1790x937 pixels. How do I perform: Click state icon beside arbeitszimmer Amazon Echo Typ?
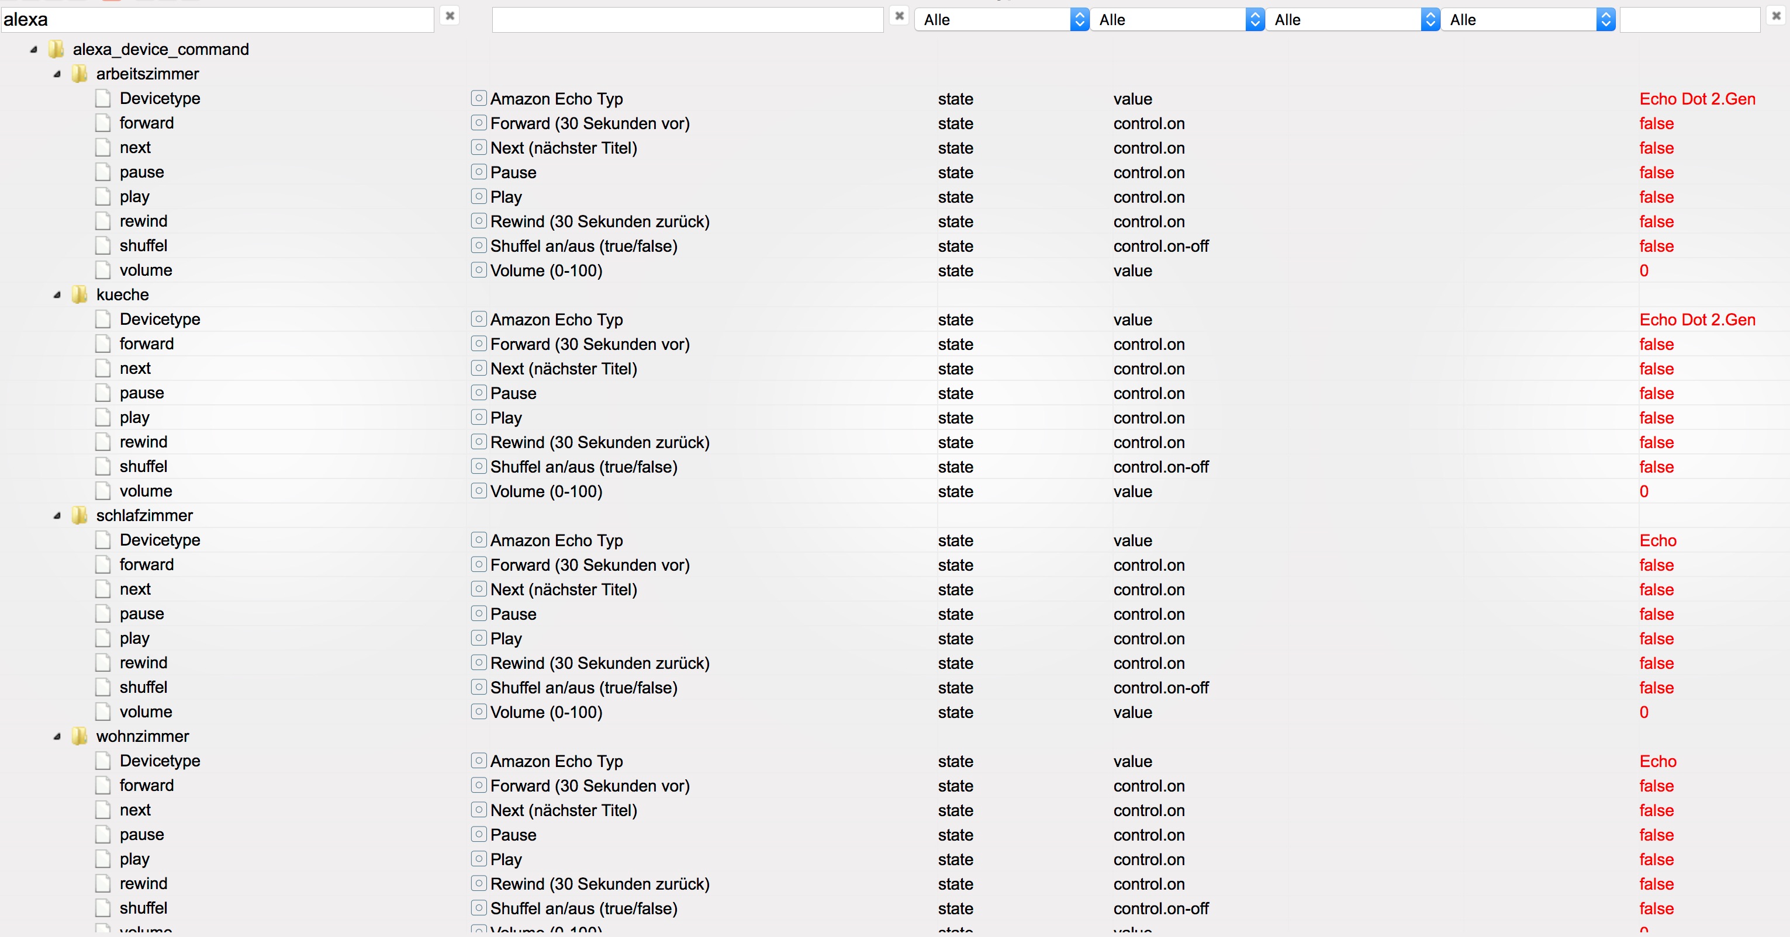[479, 98]
